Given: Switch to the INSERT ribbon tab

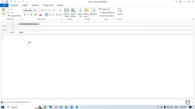Looking at the screenshot, I should [25, 5].
